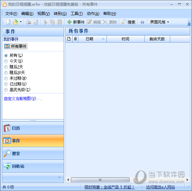Click the 共 0项 status text

pyautogui.click(x=8, y=187)
